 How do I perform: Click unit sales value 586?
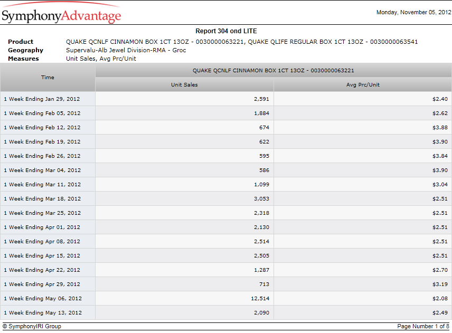[264, 170]
